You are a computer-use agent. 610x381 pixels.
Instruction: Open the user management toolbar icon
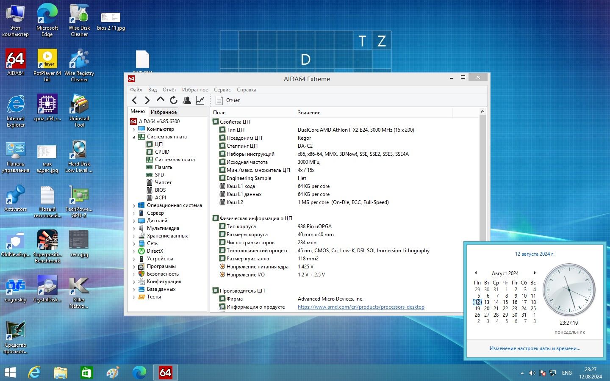[x=187, y=100]
